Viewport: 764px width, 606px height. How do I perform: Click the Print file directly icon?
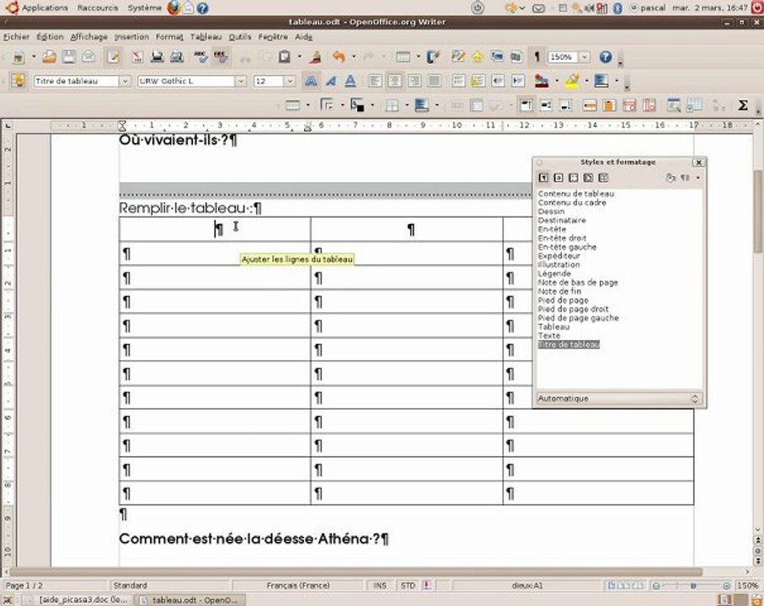point(157,57)
